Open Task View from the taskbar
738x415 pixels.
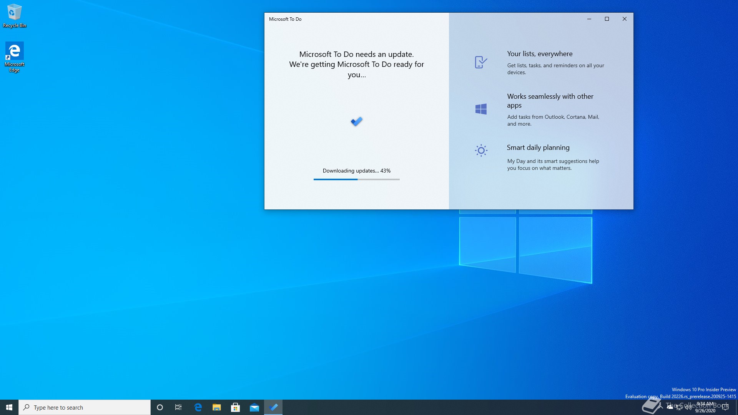click(x=178, y=407)
